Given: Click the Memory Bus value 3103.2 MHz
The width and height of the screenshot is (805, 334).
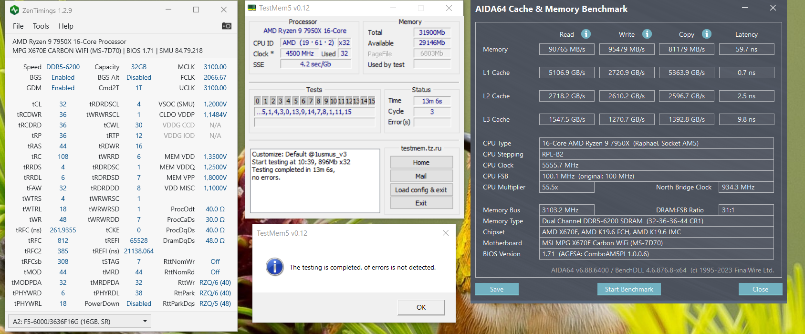Looking at the screenshot, I should click(567, 210).
